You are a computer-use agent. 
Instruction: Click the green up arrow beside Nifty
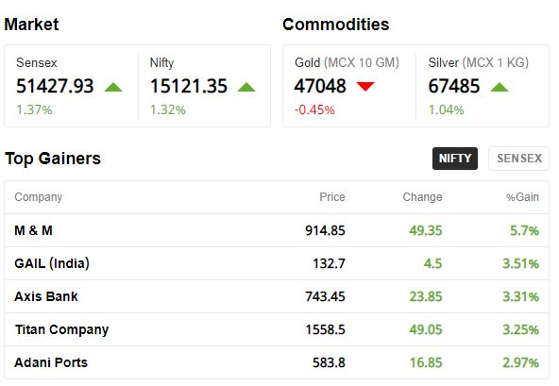coord(246,87)
